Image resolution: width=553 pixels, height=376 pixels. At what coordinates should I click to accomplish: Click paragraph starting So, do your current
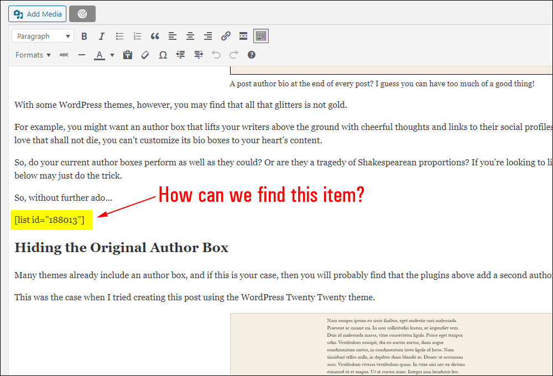click(283, 169)
